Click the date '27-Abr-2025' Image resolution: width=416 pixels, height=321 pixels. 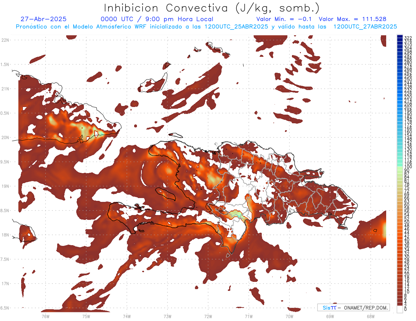(44, 19)
